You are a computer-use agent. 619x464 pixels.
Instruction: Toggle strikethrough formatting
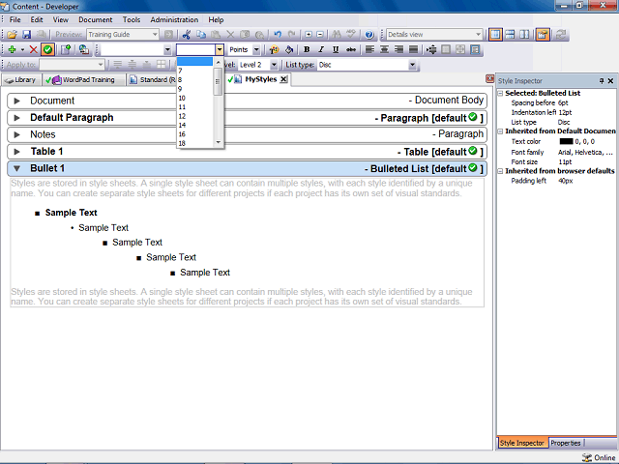pyautogui.click(x=350, y=49)
